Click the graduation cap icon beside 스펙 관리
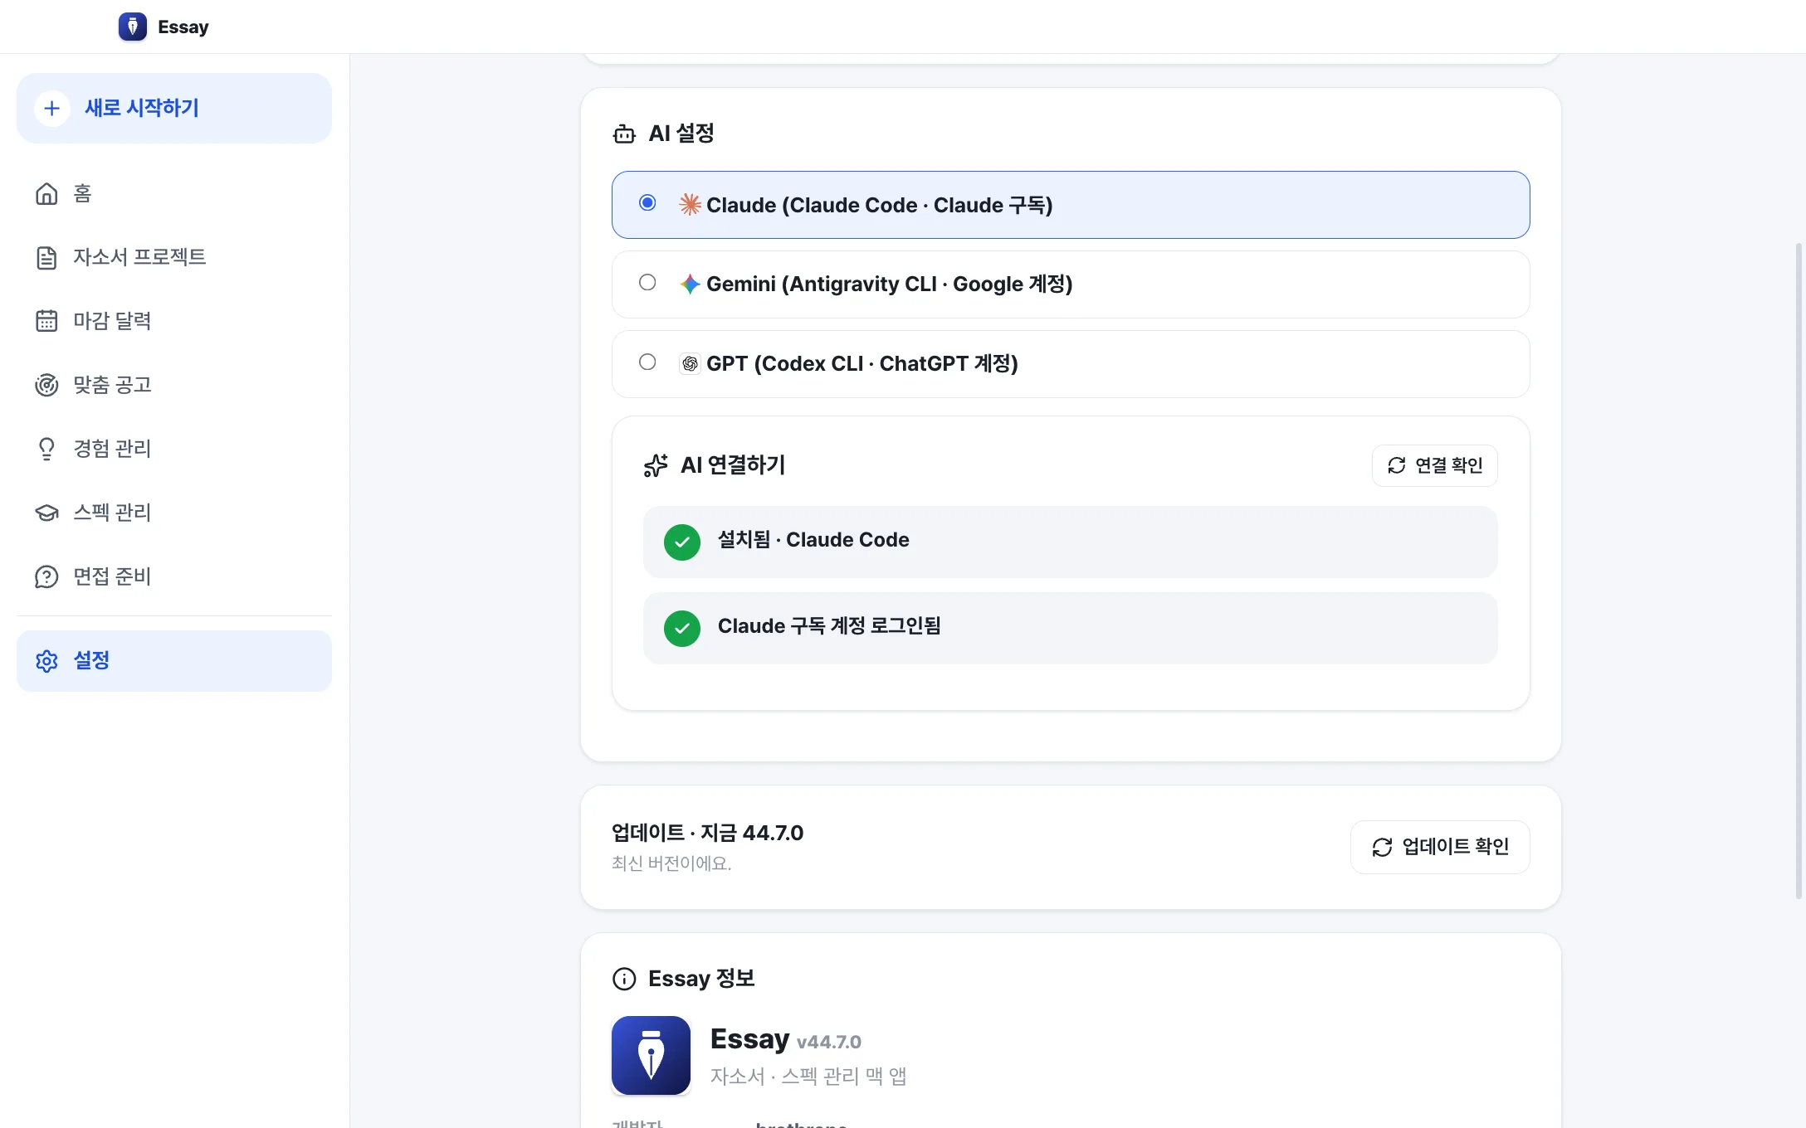Image resolution: width=1806 pixels, height=1128 pixels. click(x=46, y=513)
